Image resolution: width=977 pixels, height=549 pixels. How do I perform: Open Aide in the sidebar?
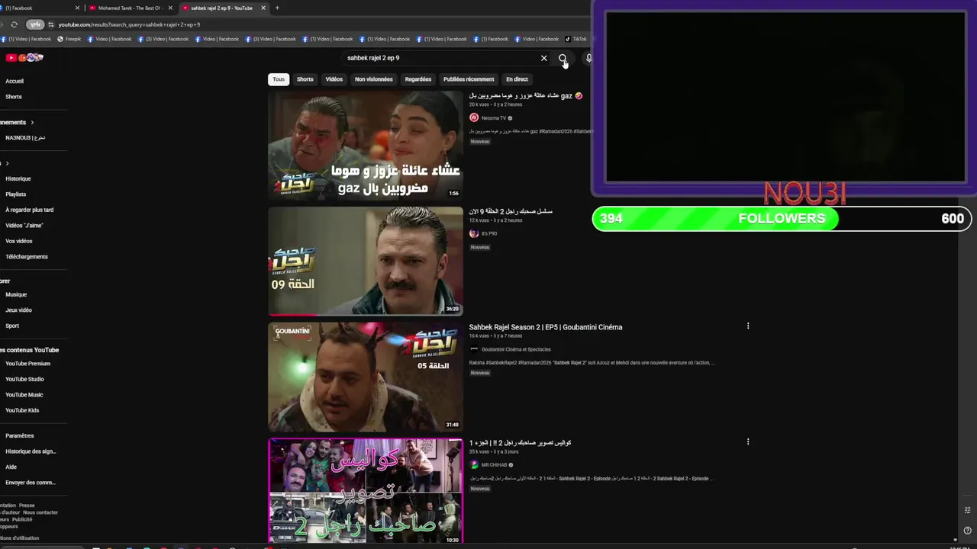pos(11,467)
